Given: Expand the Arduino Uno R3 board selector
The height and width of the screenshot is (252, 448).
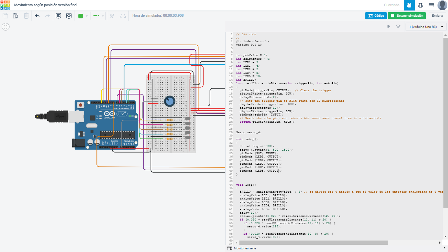Looking at the screenshot, I should 426,27.
